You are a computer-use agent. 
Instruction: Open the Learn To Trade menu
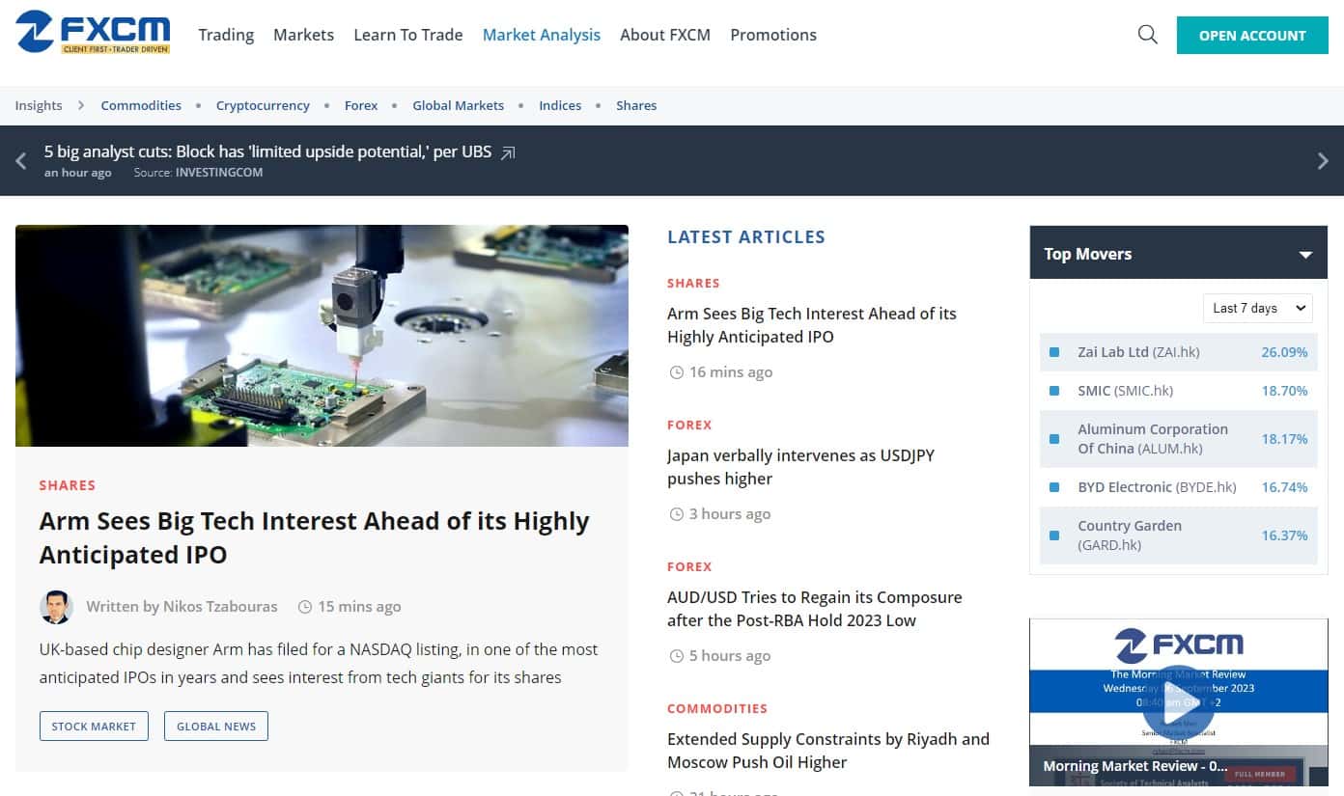[408, 35]
